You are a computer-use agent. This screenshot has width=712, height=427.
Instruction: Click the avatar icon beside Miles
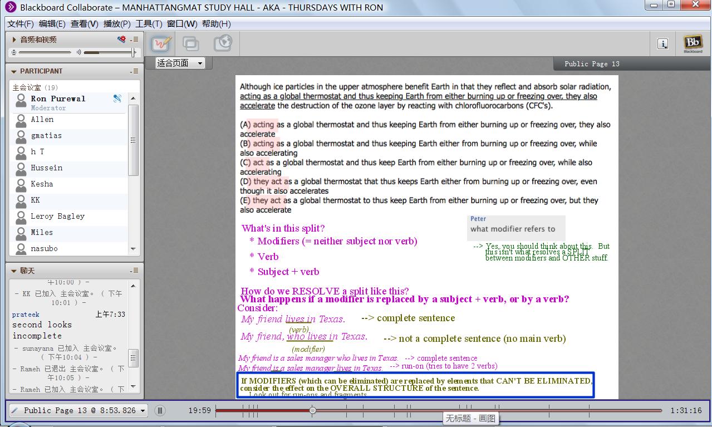(x=21, y=233)
